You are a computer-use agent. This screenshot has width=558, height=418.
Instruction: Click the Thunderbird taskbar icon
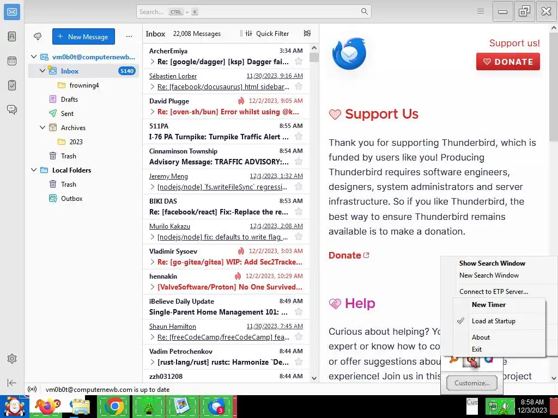(x=216, y=406)
